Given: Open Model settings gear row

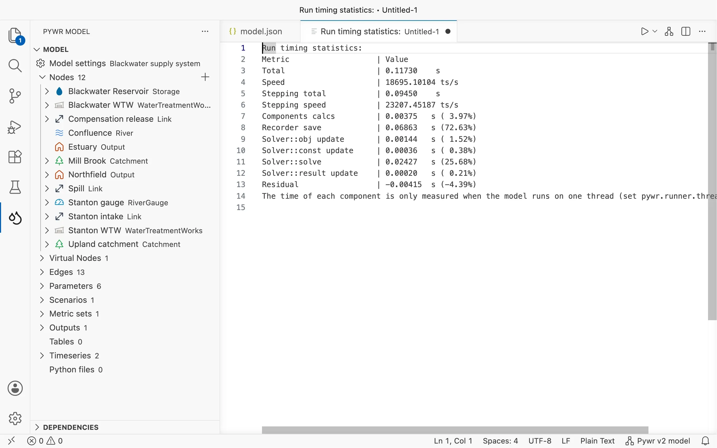Looking at the screenshot, I should pyautogui.click(x=124, y=64).
